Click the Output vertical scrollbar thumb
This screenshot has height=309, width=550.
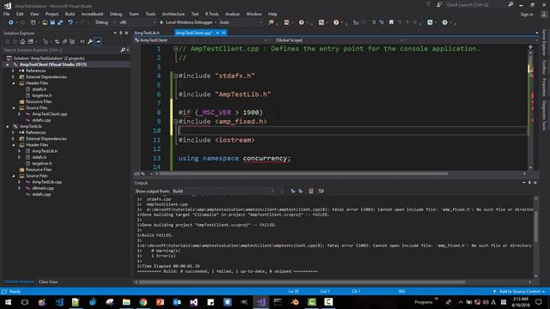(535, 227)
